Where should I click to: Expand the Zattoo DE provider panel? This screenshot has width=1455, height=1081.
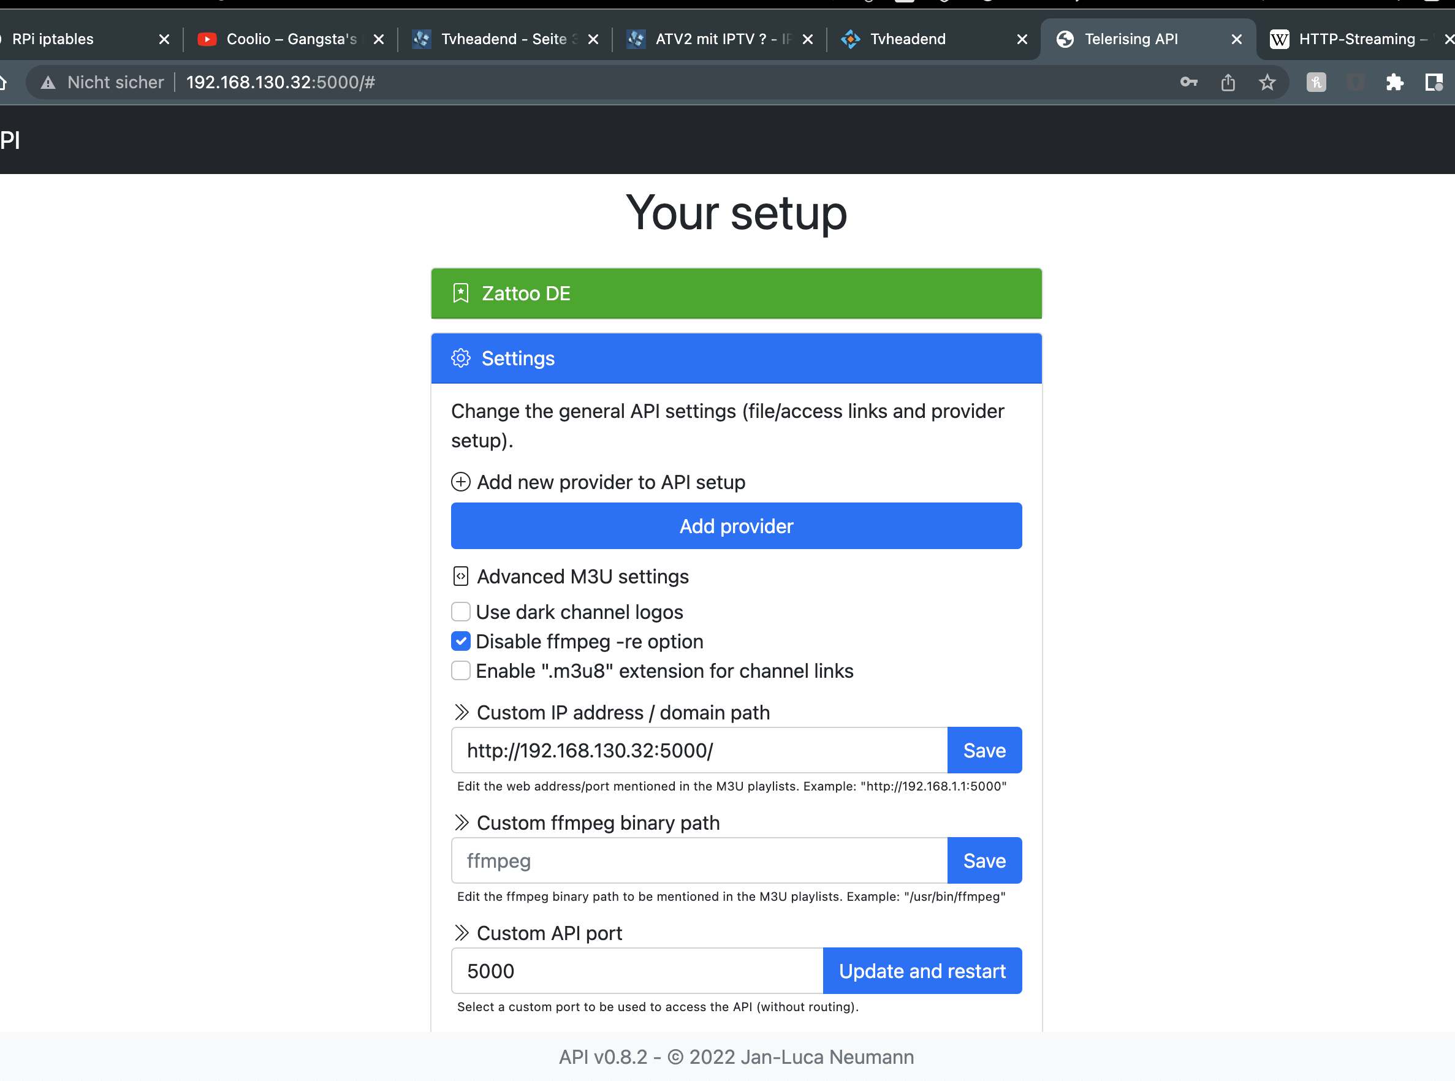(736, 293)
